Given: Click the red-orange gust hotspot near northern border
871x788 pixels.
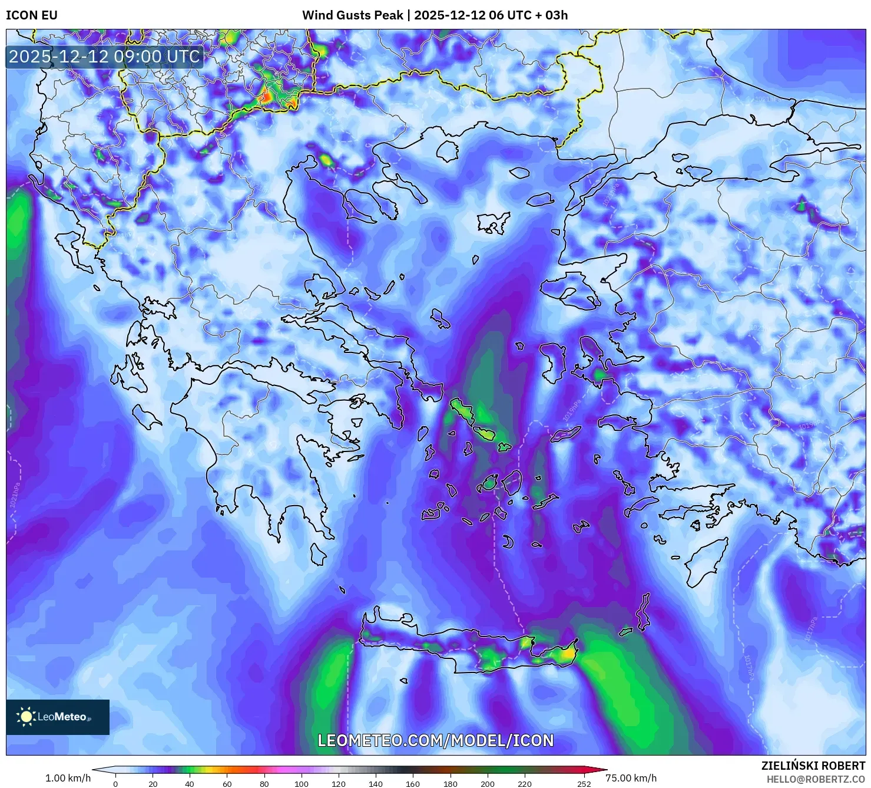Looking at the screenshot, I should [x=266, y=95].
